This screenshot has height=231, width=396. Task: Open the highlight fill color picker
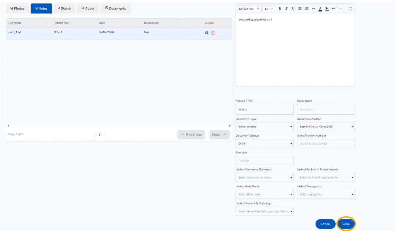coord(327,9)
